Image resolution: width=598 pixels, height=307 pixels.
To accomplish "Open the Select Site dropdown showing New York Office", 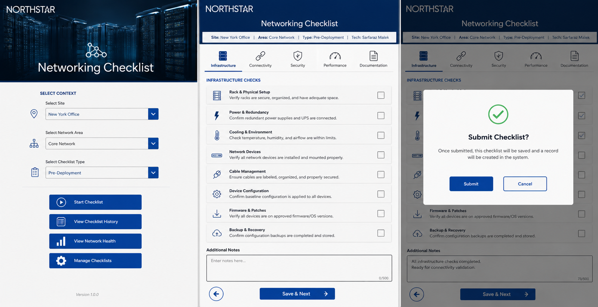I will pyautogui.click(x=102, y=114).
